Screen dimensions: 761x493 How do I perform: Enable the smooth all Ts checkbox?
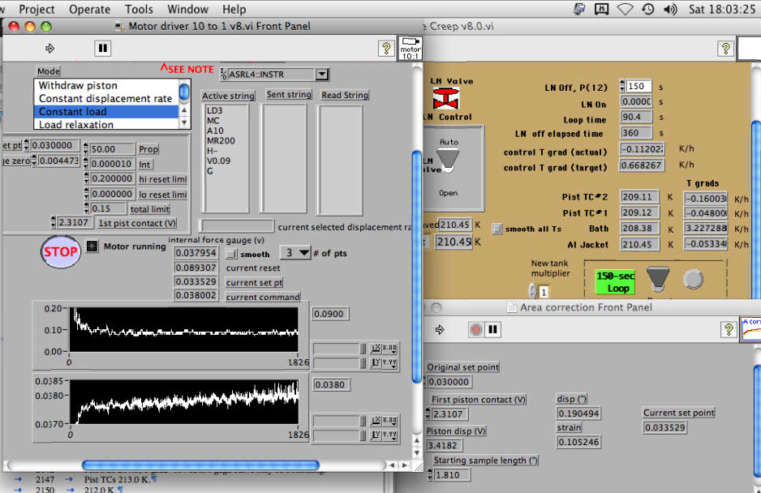coord(497,229)
